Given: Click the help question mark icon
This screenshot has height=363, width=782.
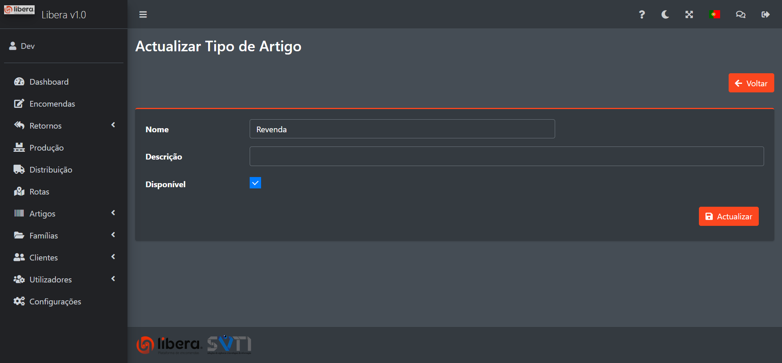Looking at the screenshot, I should (642, 15).
